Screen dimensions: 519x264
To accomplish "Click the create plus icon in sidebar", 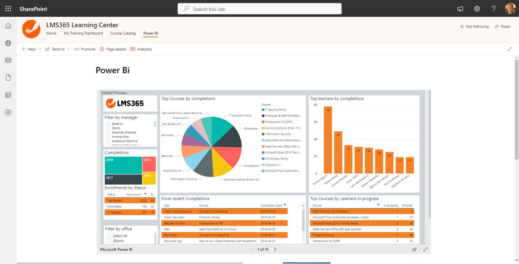I will click(x=8, y=113).
